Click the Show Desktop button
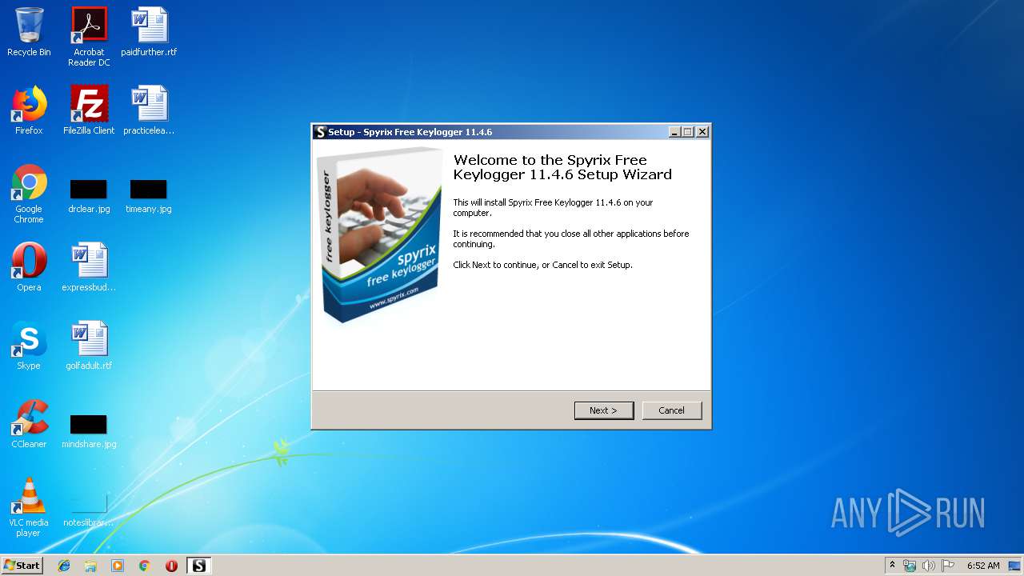The width and height of the screenshot is (1024, 576). pyautogui.click(x=1014, y=566)
